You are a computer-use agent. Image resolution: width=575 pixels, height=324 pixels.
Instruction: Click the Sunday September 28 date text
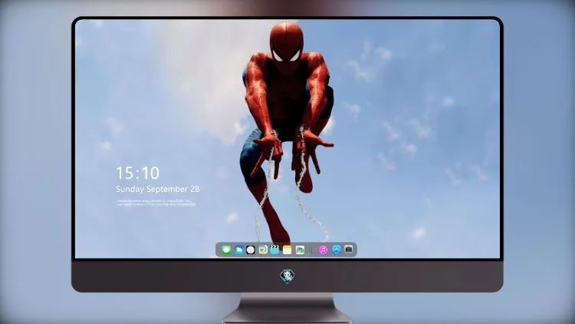[x=158, y=189]
